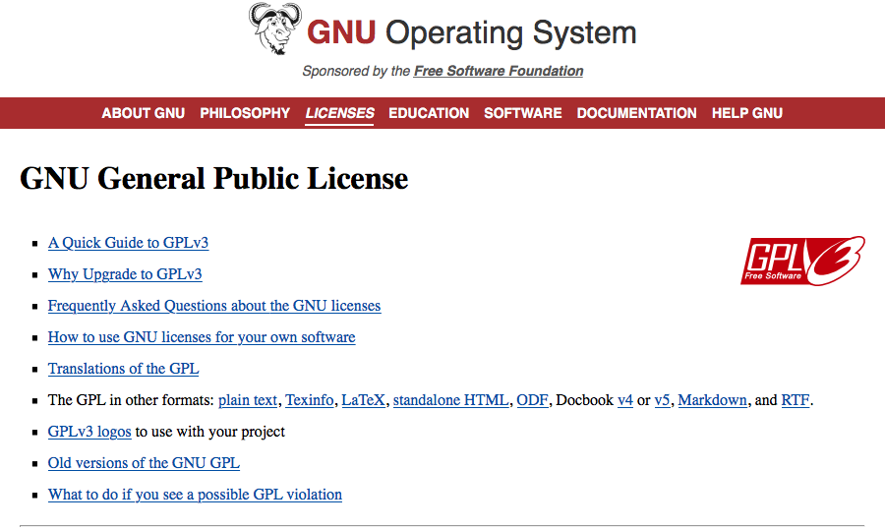Viewport: 885px width, 529px height.
Task: Click the GNU General Public License heading
Action: [x=214, y=179]
